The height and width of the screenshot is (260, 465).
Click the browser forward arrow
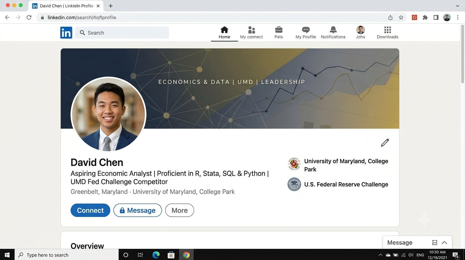point(18,18)
